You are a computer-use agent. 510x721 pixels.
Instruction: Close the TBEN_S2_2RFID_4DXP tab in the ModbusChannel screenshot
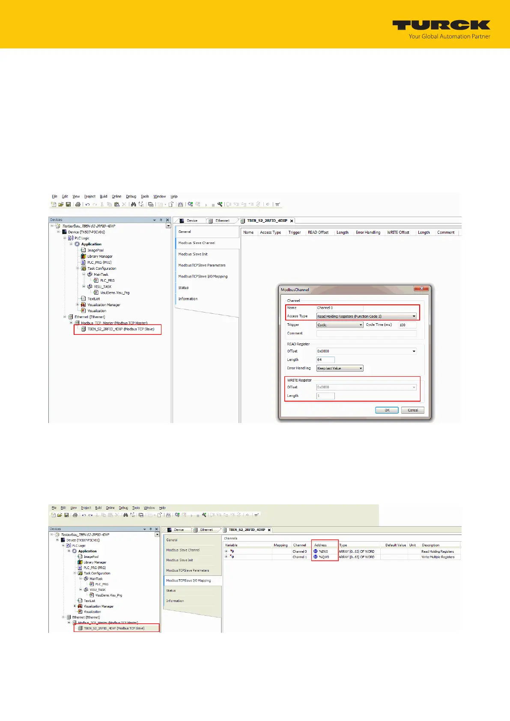click(292, 221)
